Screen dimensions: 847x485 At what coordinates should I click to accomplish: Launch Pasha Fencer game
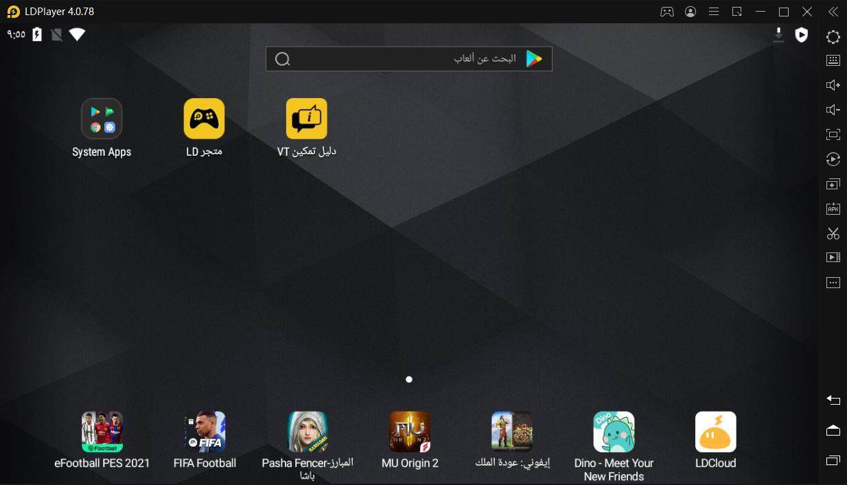[x=307, y=431]
